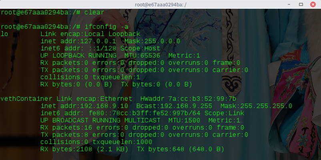Click the window title root@e67aaa0294ba: /
321x160 pixels.
[160, 4]
